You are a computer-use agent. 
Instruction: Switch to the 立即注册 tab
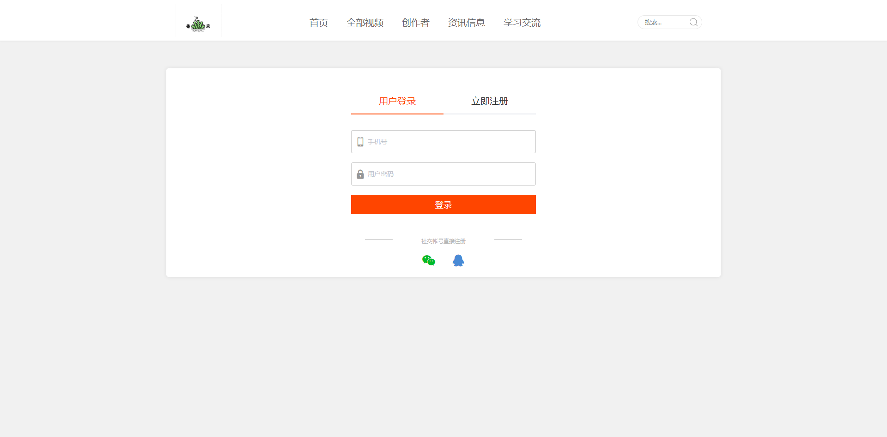[x=490, y=101]
